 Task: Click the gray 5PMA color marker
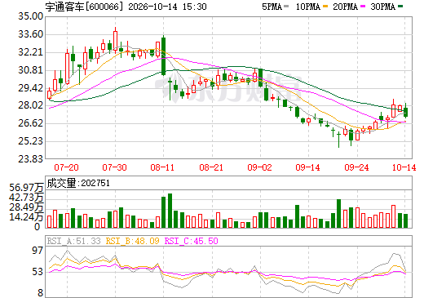[x=286, y=7]
